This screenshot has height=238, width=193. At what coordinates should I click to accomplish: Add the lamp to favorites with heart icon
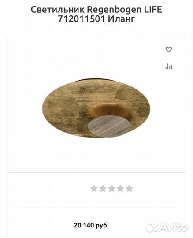[x=169, y=49]
